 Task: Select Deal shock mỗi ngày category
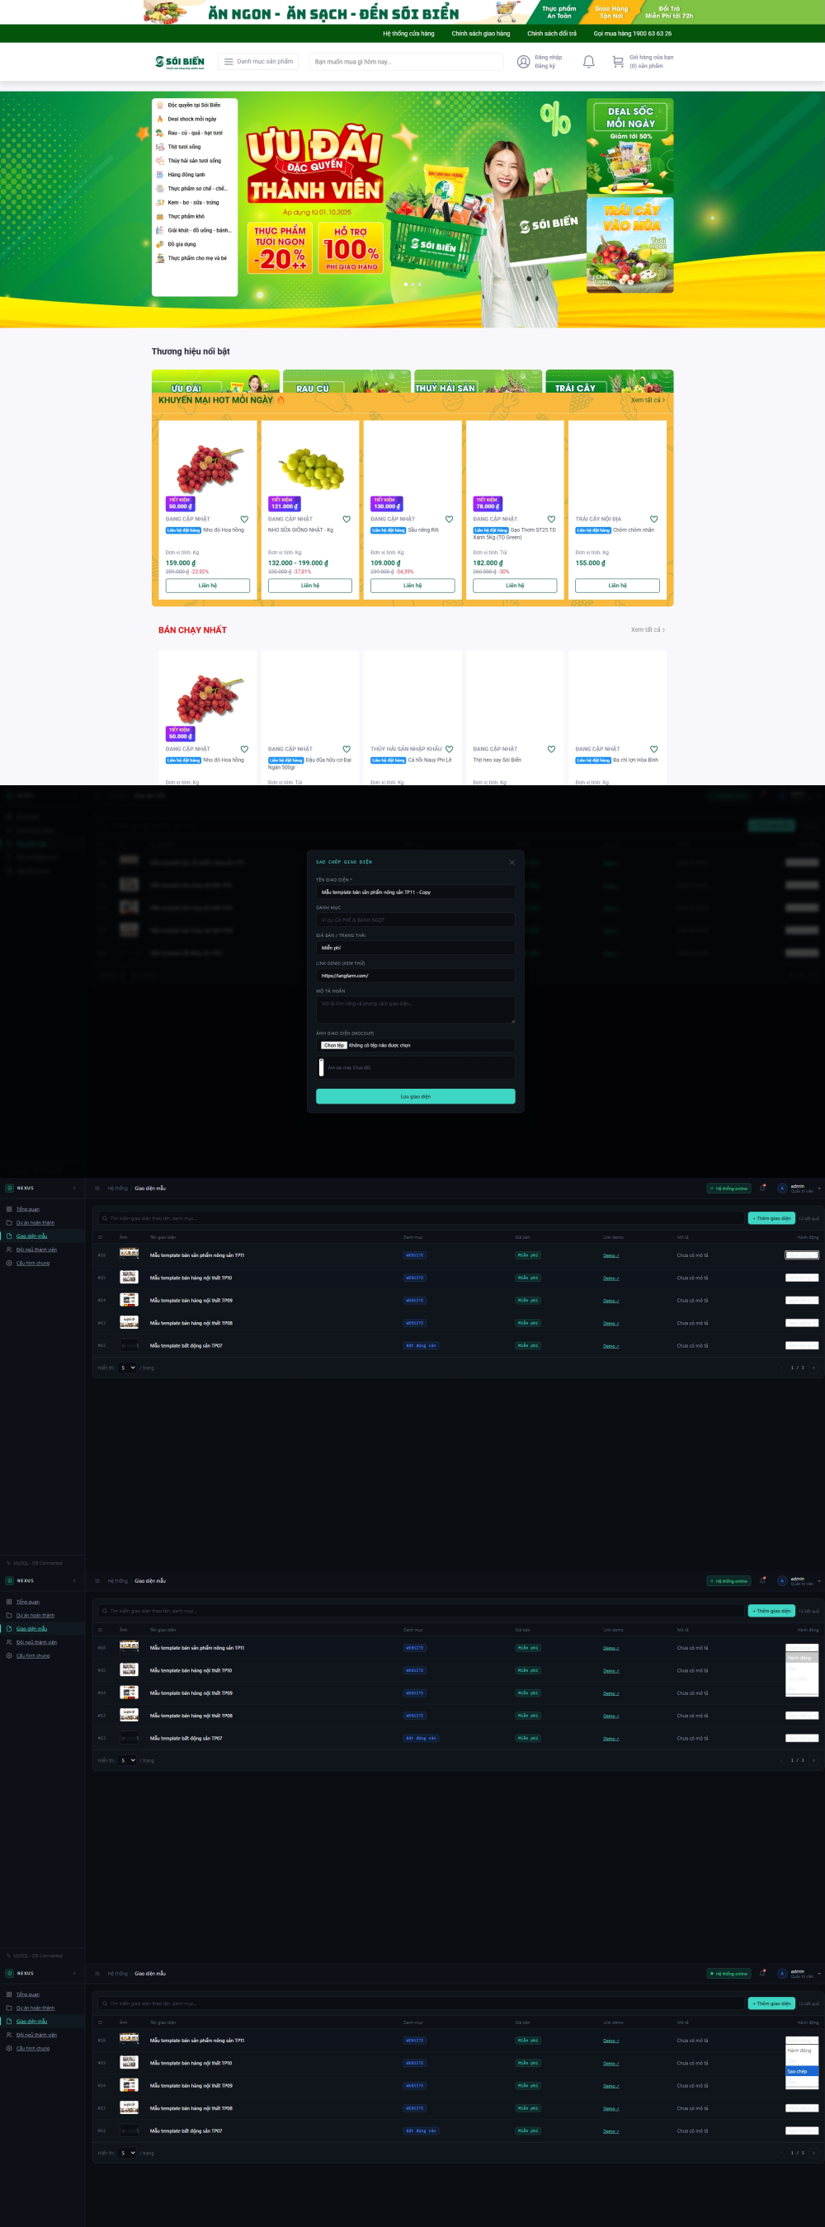tap(192, 120)
